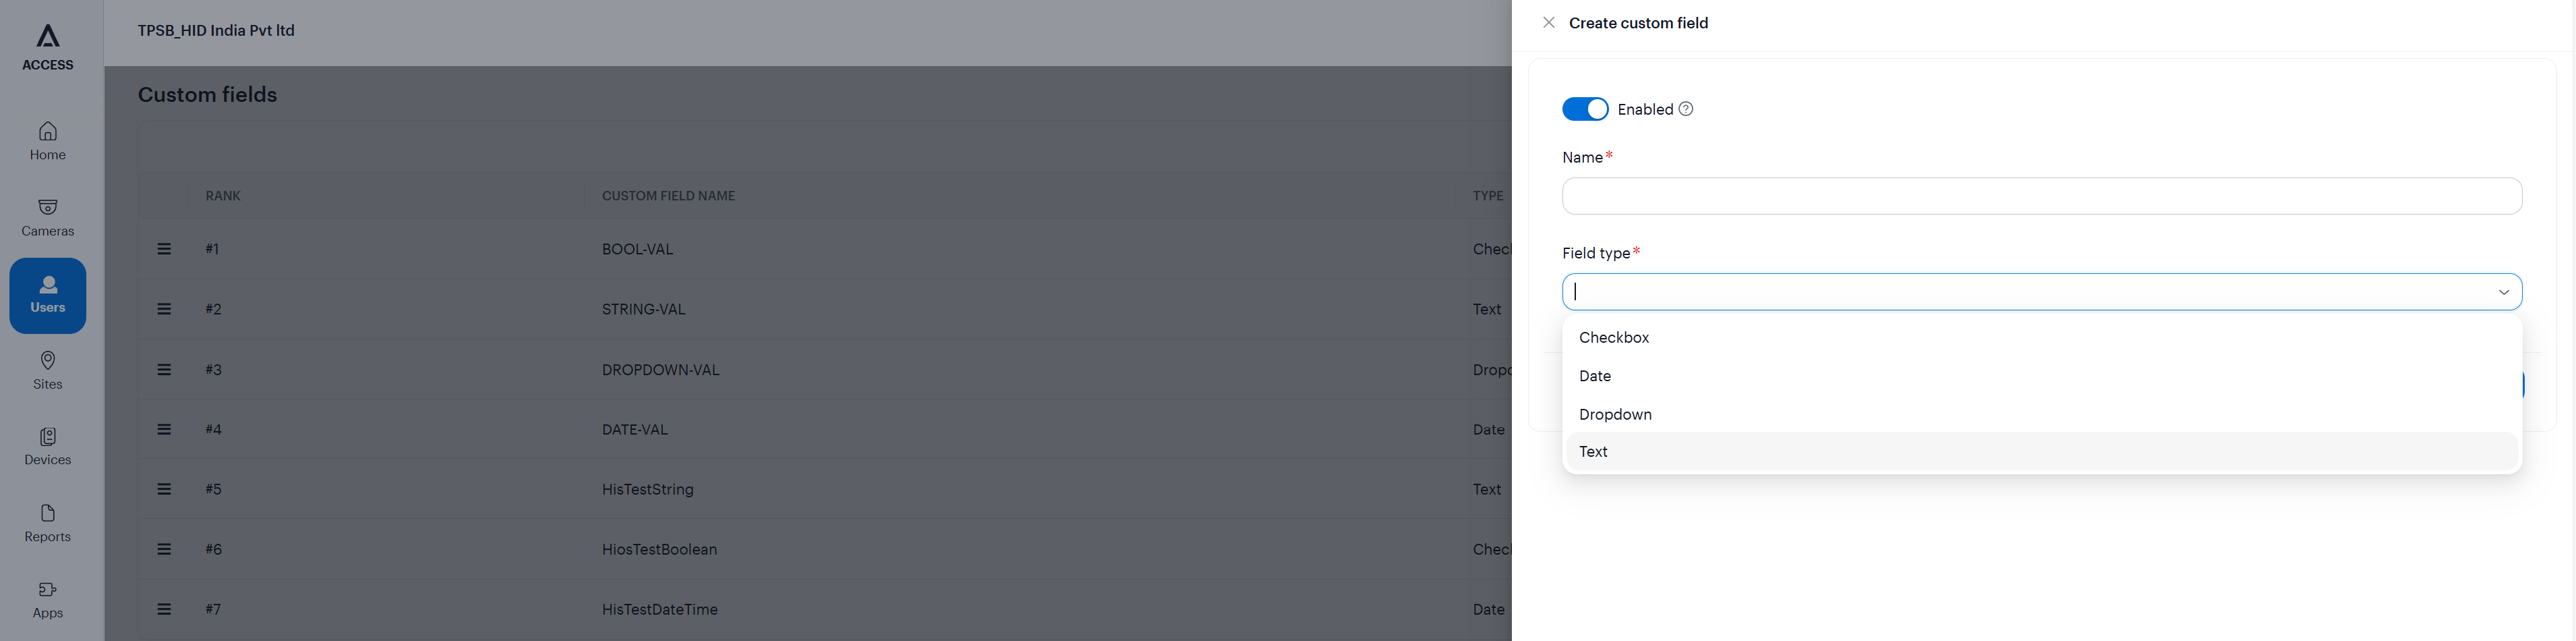Grab drag handle for BOOL-VAL row

164,249
